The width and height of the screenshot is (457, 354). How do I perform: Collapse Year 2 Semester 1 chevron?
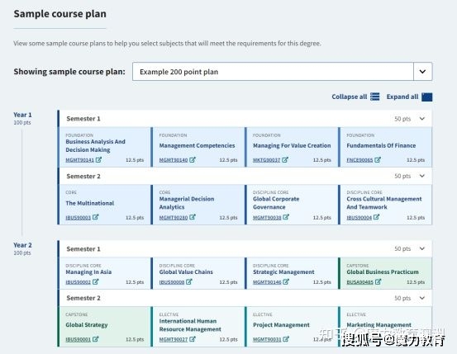coord(422,248)
